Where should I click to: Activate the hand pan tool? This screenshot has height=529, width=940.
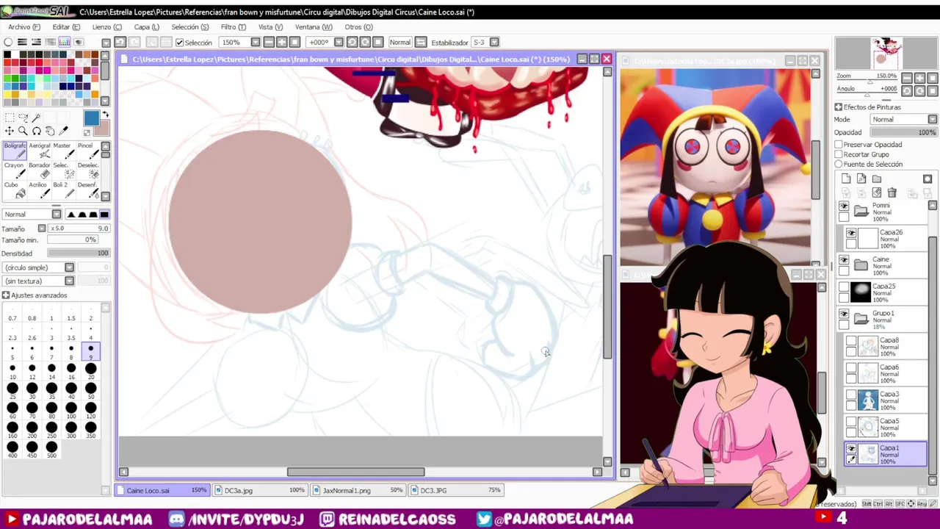click(49, 131)
